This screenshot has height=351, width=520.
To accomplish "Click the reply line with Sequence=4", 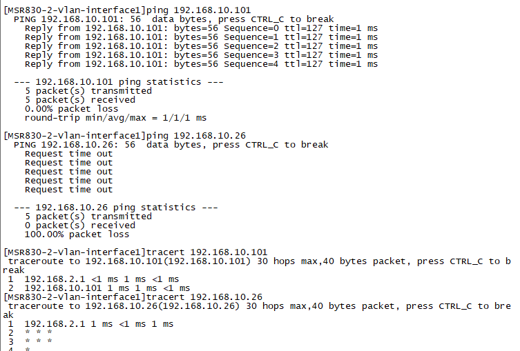I will pyautogui.click(x=201, y=63).
